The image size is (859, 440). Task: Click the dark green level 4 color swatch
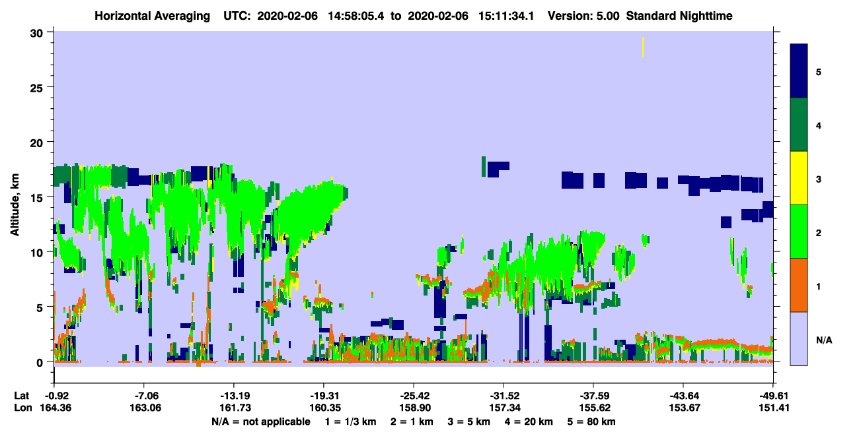click(x=799, y=125)
